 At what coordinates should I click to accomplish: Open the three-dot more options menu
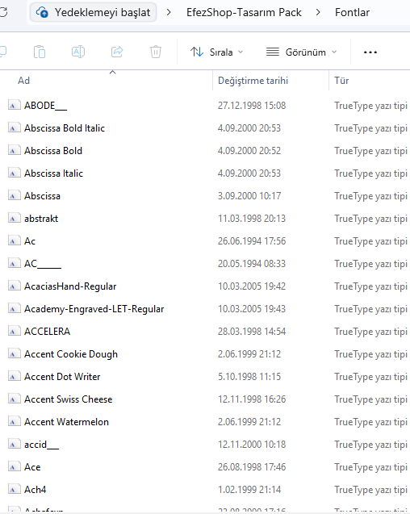370,52
